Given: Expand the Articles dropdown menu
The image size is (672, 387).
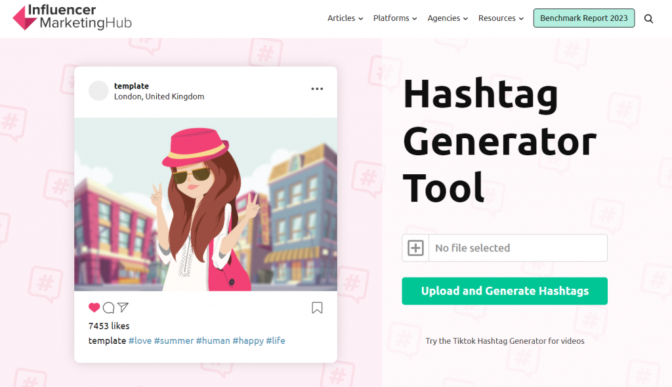Looking at the screenshot, I should click(x=345, y=18).
